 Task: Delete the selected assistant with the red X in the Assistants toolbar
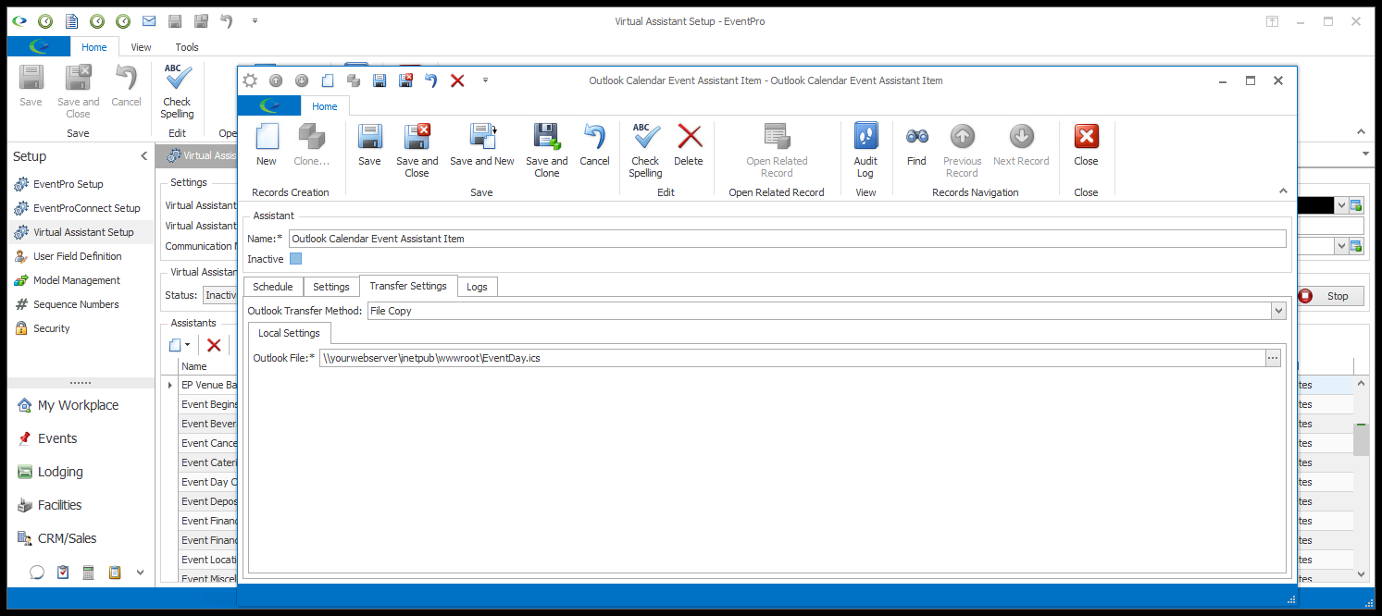[x=214, y=345]
